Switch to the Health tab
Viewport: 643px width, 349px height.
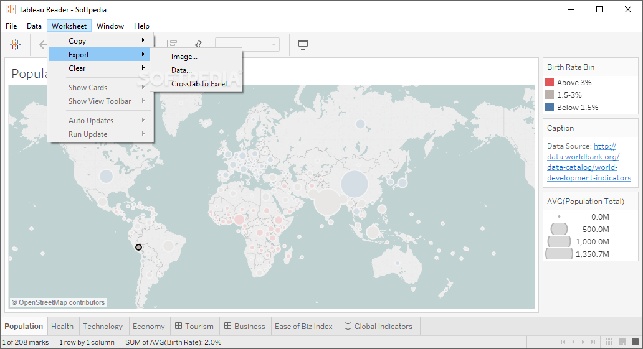[62, 327]
